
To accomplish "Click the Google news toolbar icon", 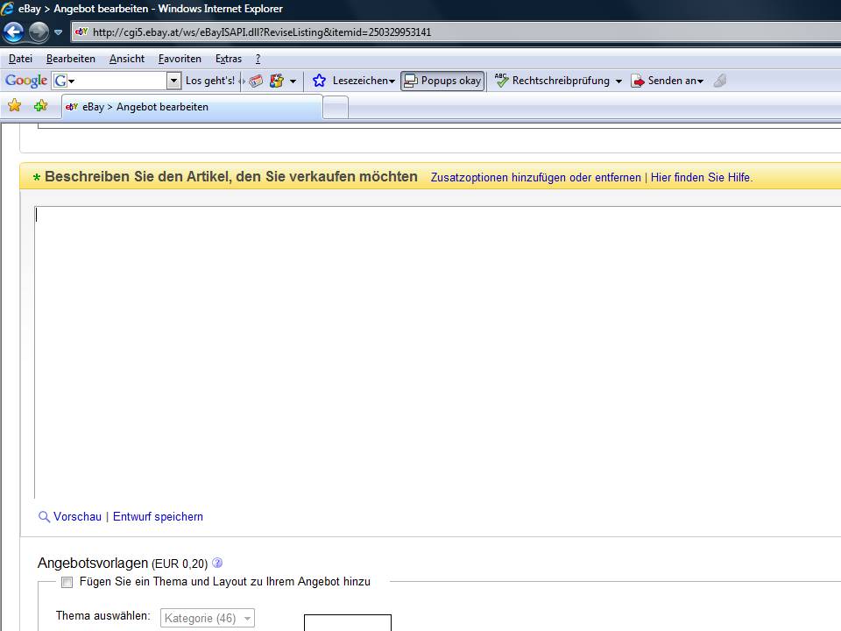I will coord(257,81).
